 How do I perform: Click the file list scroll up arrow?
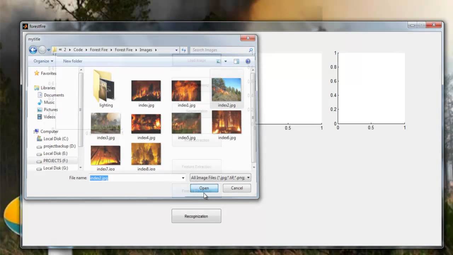tap(253, 70)
